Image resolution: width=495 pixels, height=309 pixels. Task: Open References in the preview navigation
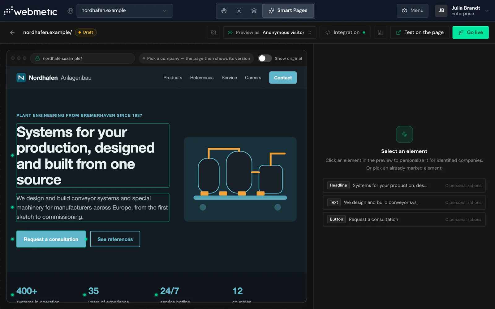[202, 78]
